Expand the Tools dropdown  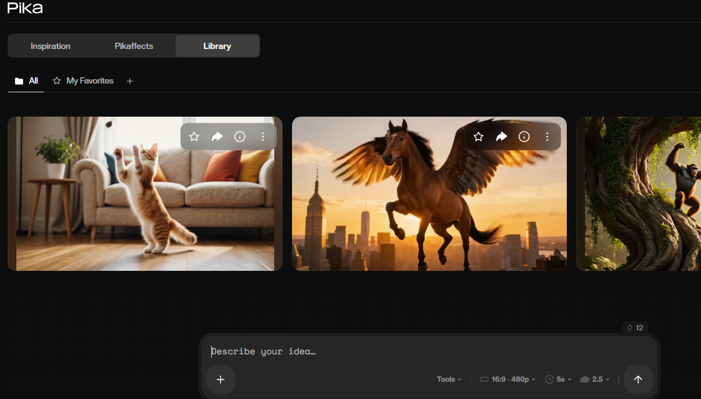(x=449, y=379)
